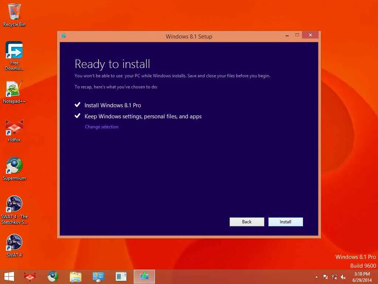Viewport: 378px width, 284px height.
Task: Open the document window app in taskbar
Action: [x=121, y=277]
